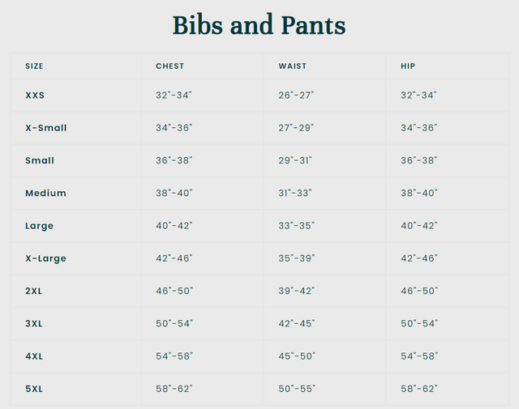Select the Medium waist cell 31"-33"
This screenshot has width=519, height=409.
tap(295, 194)
